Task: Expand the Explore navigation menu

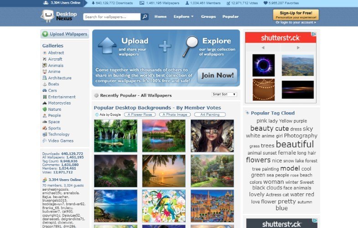Action: 183,16
